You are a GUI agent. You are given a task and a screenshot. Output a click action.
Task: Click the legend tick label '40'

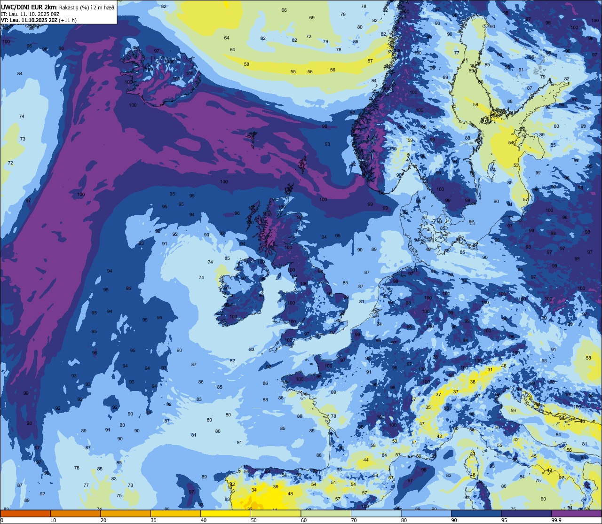204,520
